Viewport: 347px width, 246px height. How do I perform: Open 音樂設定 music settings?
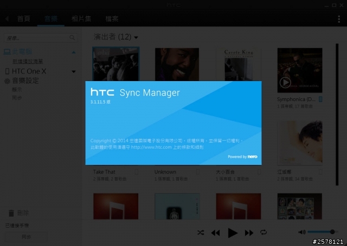[x=25, y=81]
